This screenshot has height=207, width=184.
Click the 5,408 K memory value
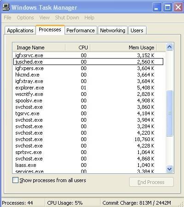(146, 88)
